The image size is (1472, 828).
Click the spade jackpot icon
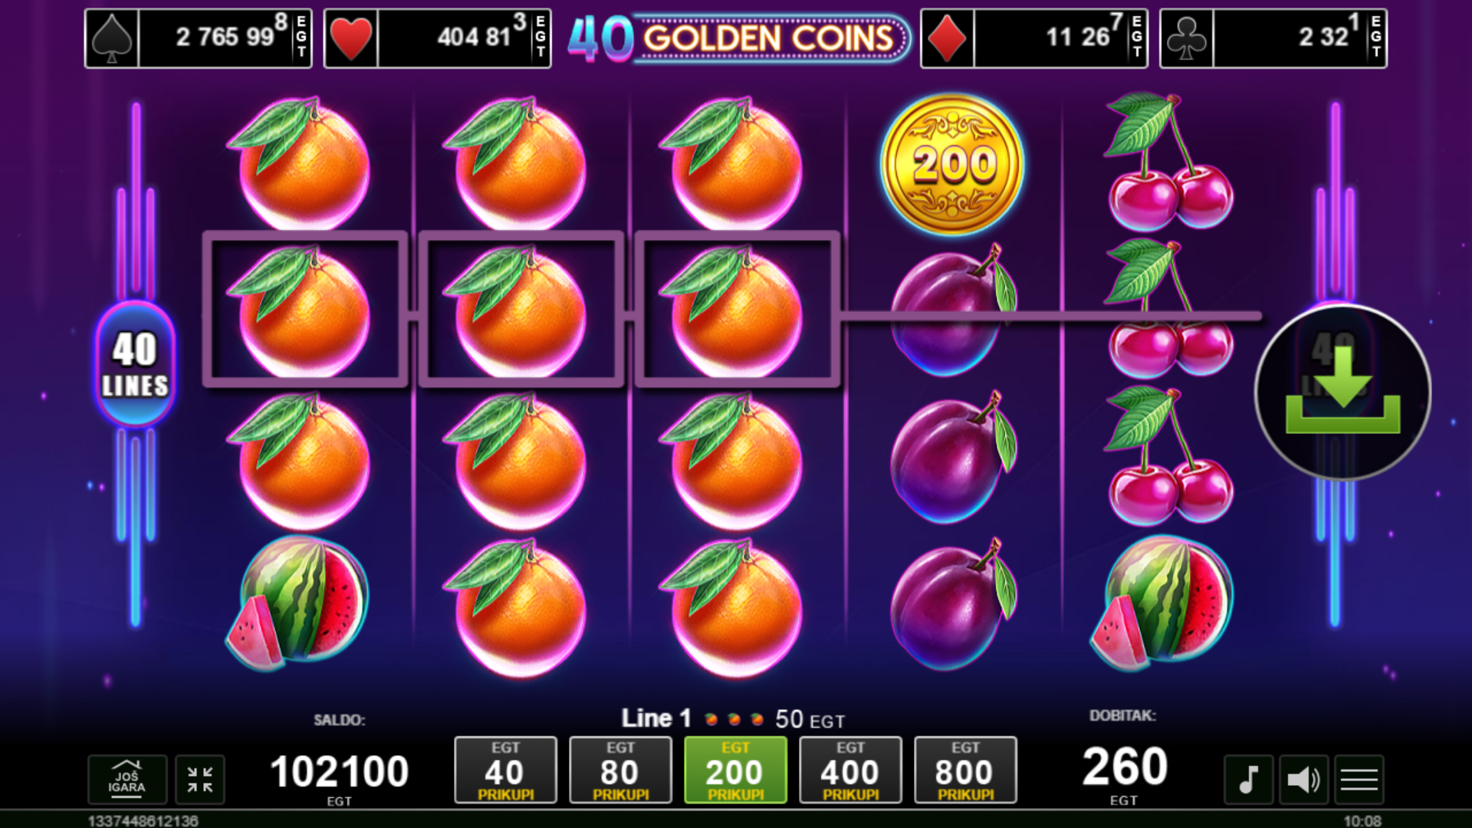click(112, 38)
